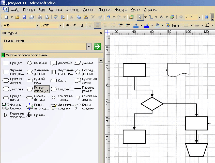The height and width of the screenshot is (163, 215).
Task: Select the Connector tool
Action: [151, 17]
